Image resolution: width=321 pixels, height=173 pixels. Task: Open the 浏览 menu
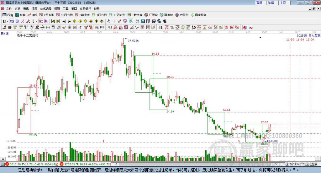point(18,8)
